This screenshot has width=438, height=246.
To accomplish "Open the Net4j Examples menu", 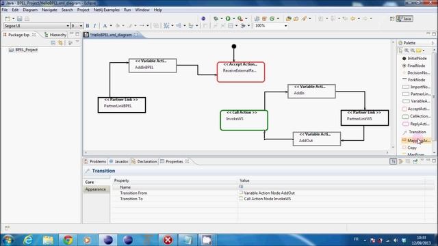I will [x=107, y=10].
